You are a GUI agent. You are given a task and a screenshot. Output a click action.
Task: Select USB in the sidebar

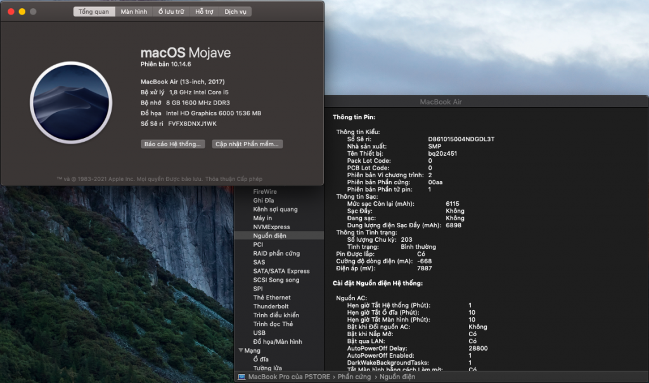(x=259, y=332)
